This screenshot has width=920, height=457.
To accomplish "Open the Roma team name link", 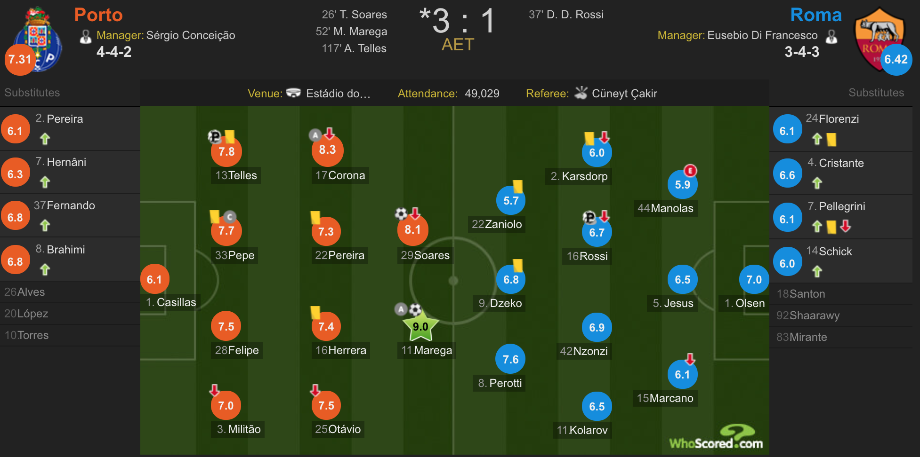I will [815, 15].
